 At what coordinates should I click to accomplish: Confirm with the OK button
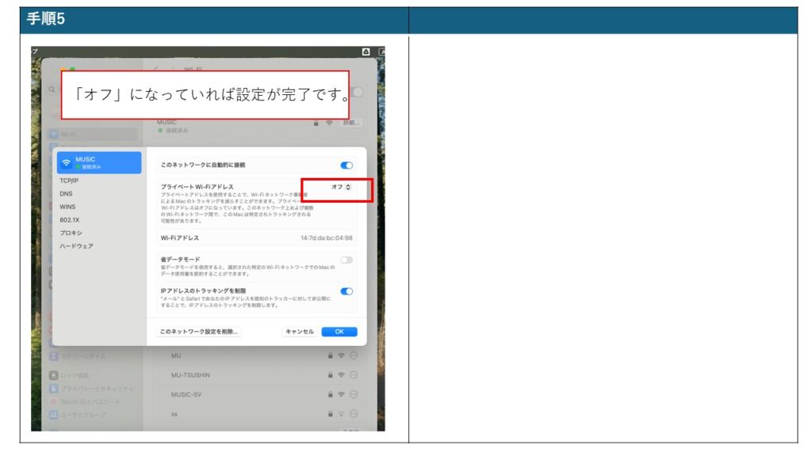pyautogui.click(x=339, y=332)
